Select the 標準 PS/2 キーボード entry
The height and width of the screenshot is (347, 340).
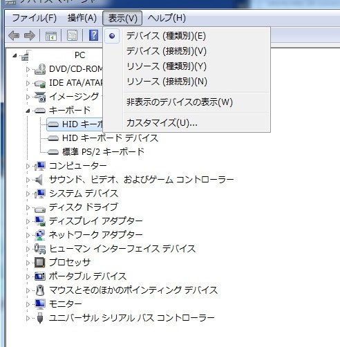pos(103,152)
